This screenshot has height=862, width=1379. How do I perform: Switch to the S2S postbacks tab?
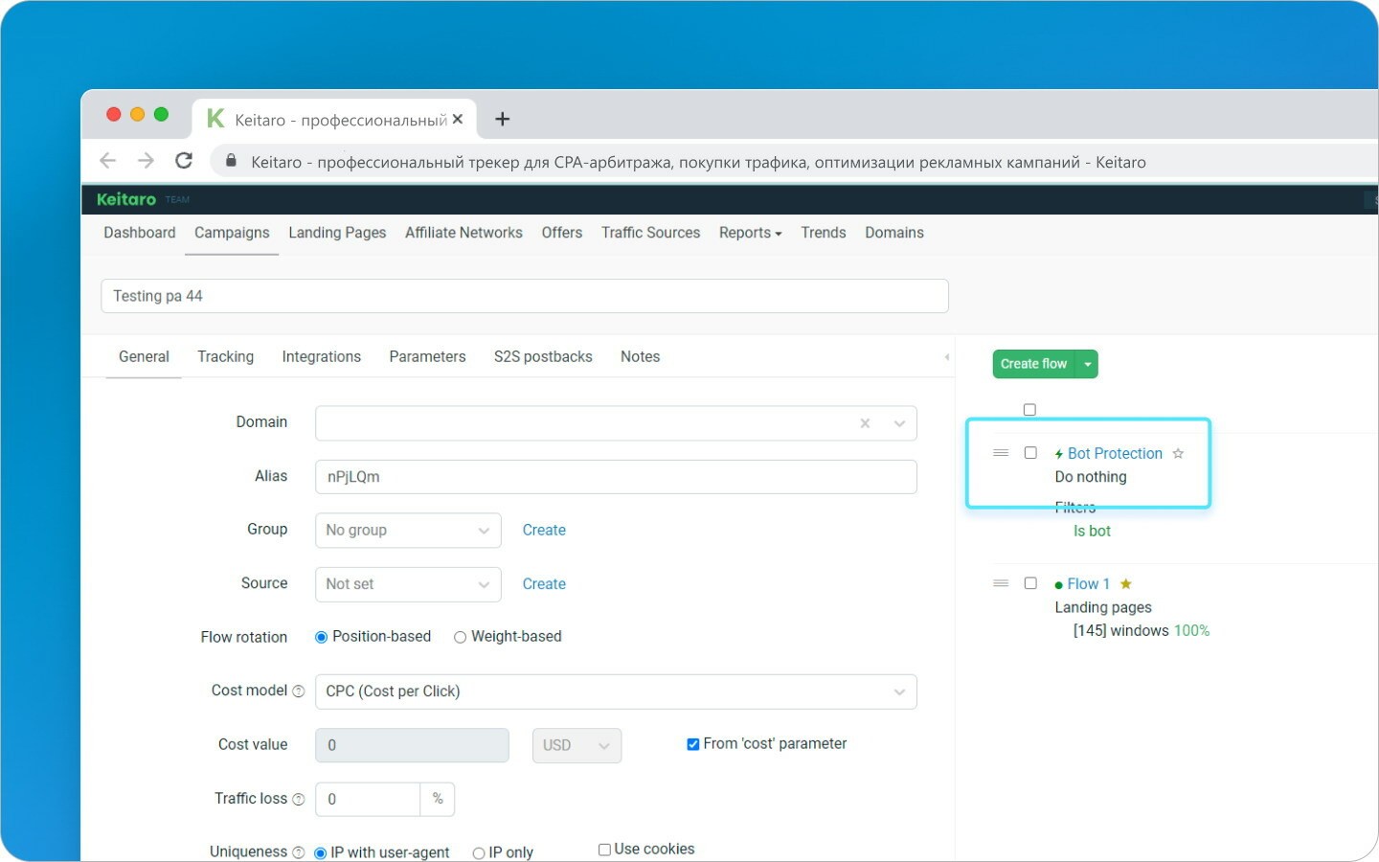click(543, 356)
